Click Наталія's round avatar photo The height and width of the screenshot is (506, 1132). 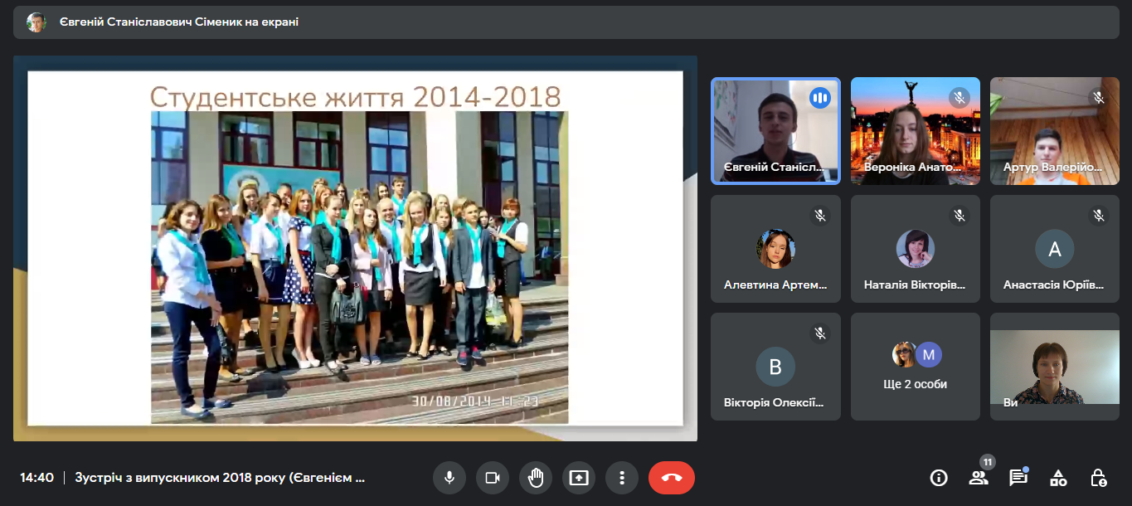(915, 249)
